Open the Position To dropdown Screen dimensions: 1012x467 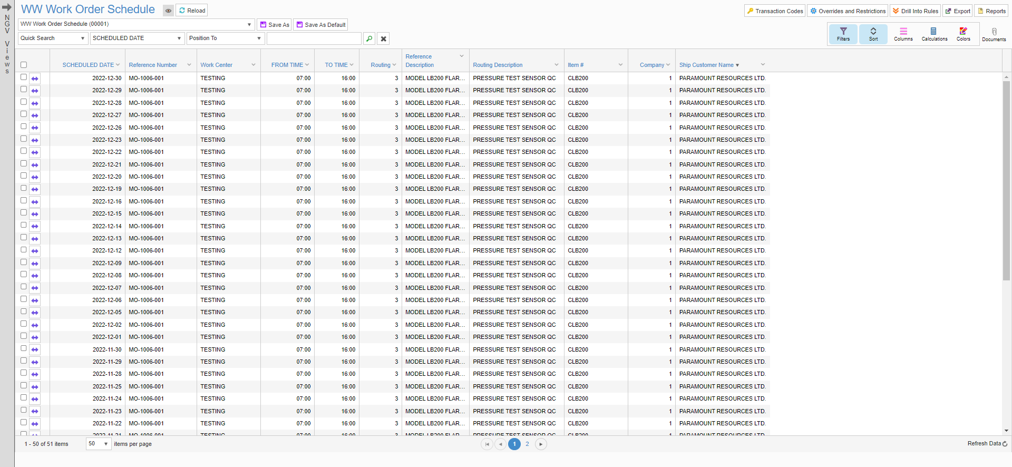click(x=226, y=38)
